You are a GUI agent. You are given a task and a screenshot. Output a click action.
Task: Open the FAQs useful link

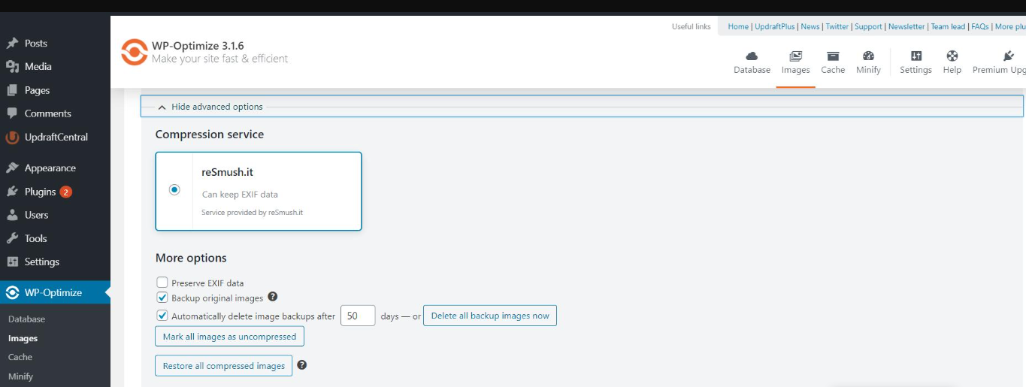(x=980, y=26)
